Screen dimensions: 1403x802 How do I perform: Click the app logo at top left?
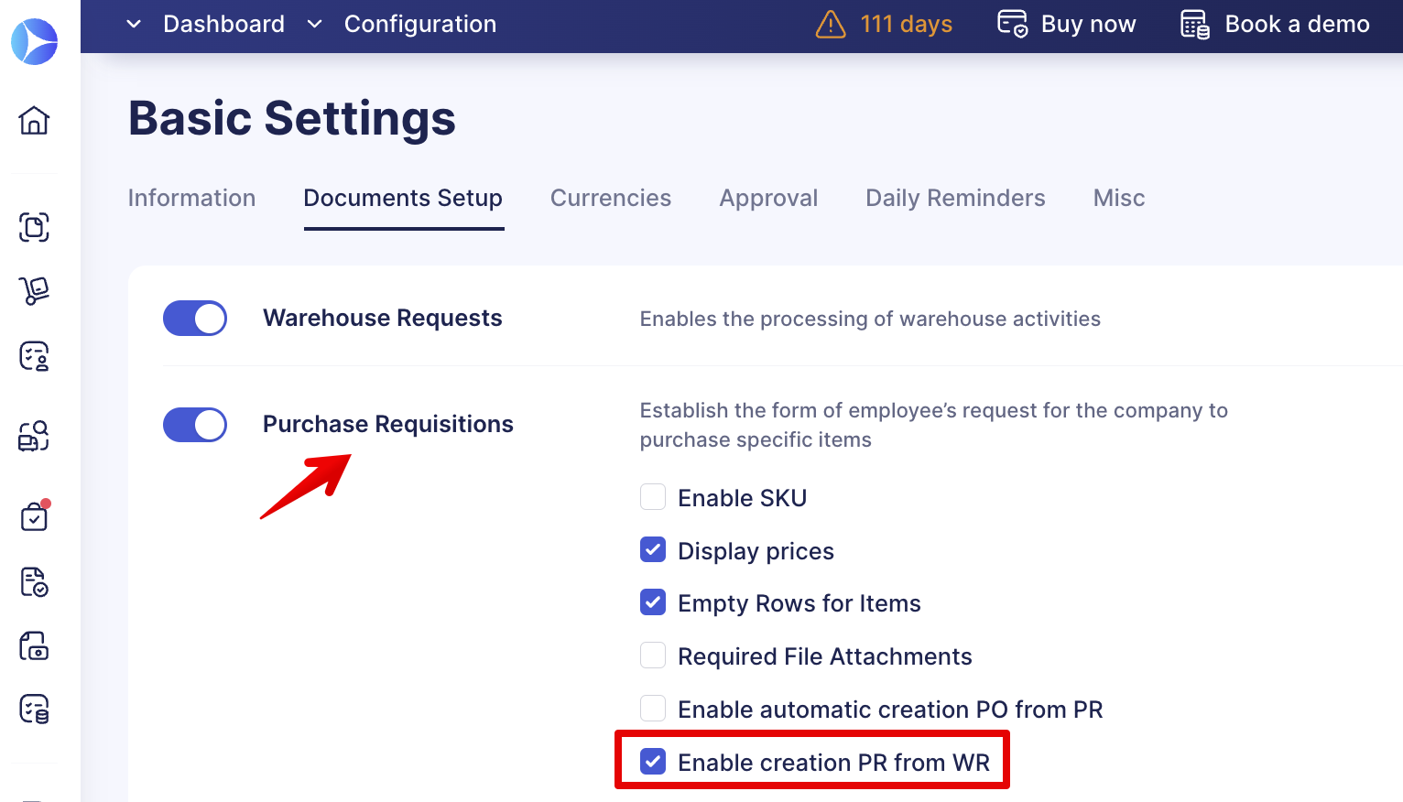pyautogui.click(x=35, y=41)
